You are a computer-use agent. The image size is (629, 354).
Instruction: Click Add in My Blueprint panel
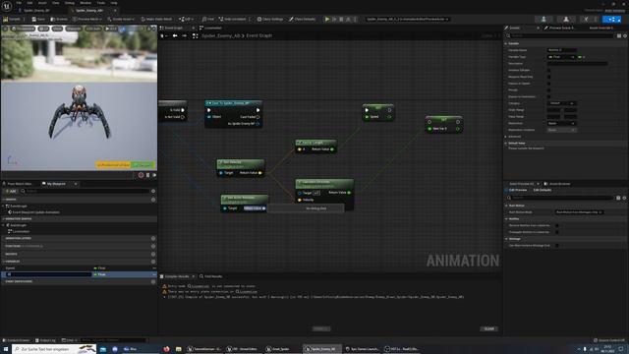click(11, 191)
